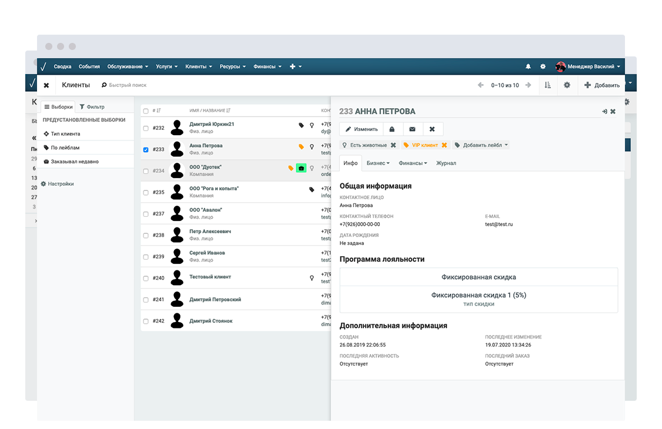
Task: Open settings gear in top navigation bar
Action: [543, 66]
